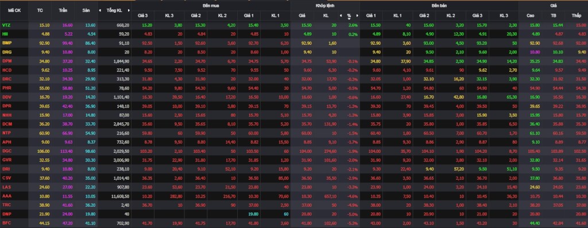The height and width of the screenshot is (228, 588).
Task: Sort by the TC reference price column
Action: [x=40, y=10]
